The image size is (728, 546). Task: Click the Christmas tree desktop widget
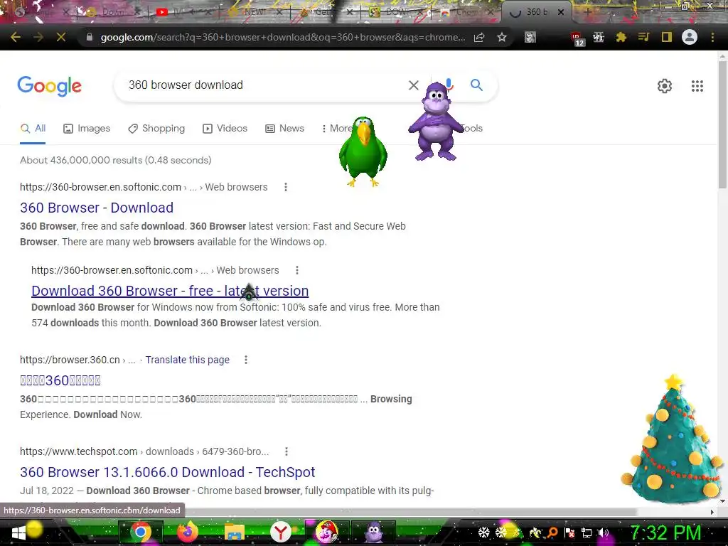click(x=671, y=439)
